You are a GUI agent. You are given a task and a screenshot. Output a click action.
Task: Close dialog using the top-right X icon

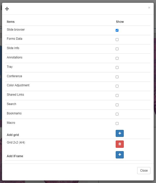click(x=149, y=8)
